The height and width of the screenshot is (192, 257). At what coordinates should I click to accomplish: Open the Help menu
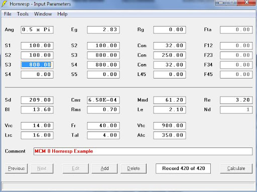[x=62, y=14]
